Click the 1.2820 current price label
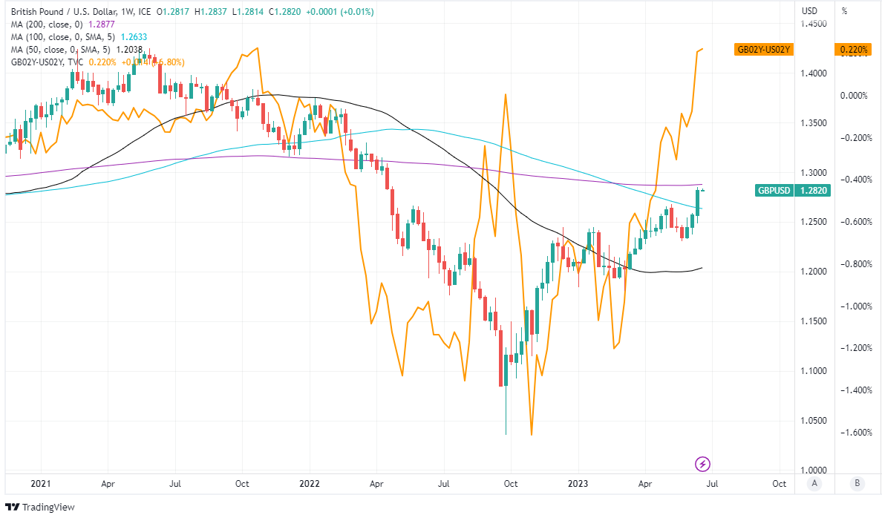882x515 pixels. pyautogui.click(x=814, y=191)
